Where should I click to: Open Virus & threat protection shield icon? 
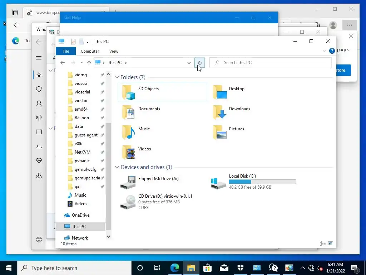point(39,89)
